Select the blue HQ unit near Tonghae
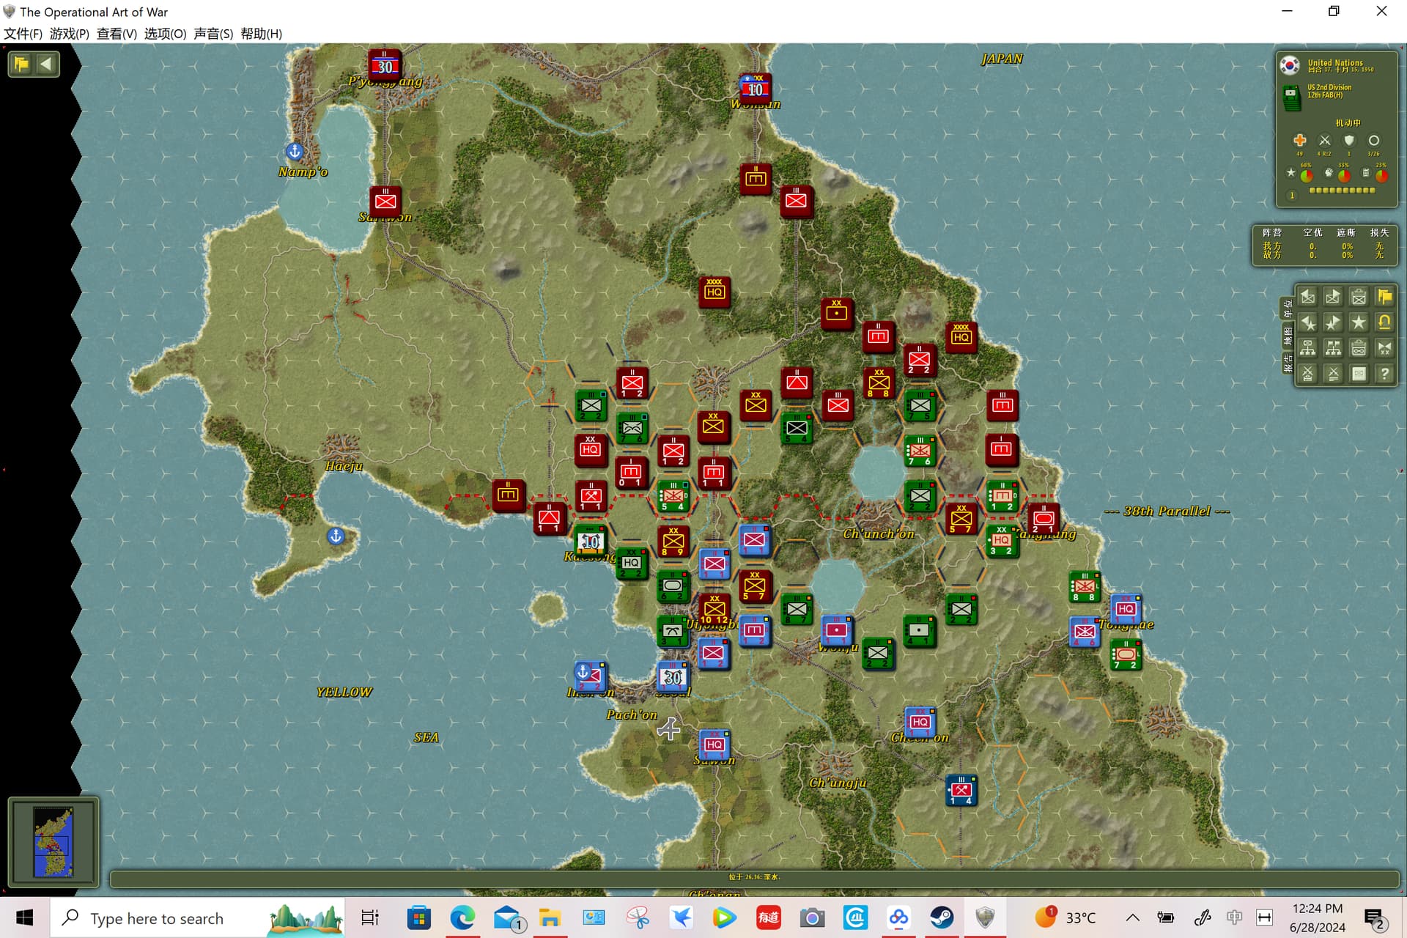 tap(1126, 609)
